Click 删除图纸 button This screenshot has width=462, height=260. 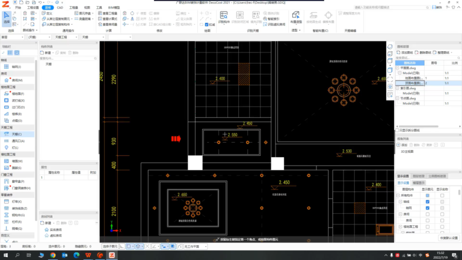tap(423, 52)
